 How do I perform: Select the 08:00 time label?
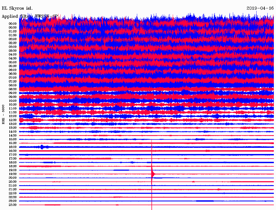13,85
